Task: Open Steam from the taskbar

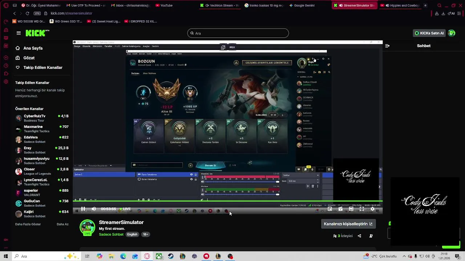Action: click(x=171, y=256)
